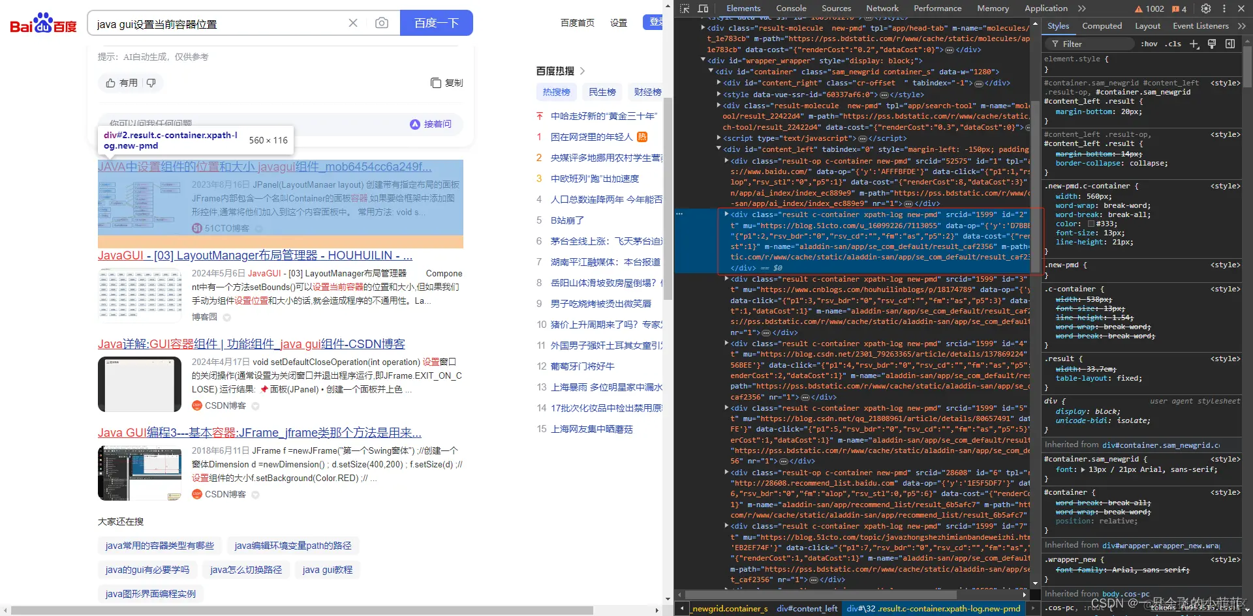Click related search java怎么切换路径
Image resolution: width=1253 pixels, height=616 pixels.
click(246, 570)
